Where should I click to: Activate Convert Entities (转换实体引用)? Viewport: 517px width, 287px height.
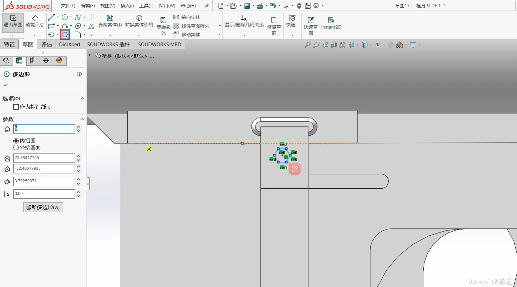(139, 21)
